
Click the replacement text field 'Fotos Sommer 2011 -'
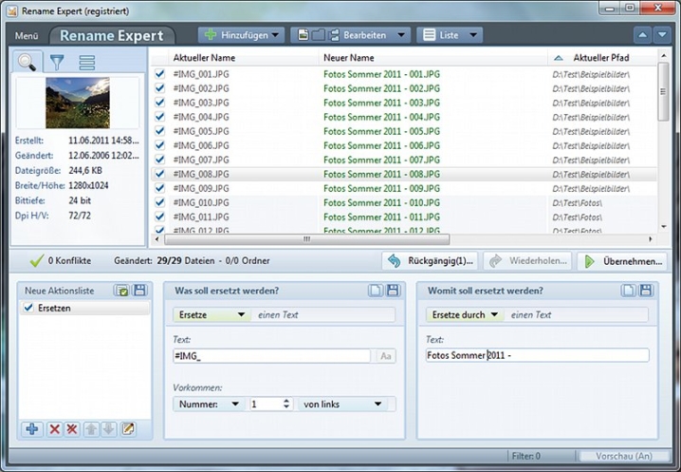coord(537,355)
